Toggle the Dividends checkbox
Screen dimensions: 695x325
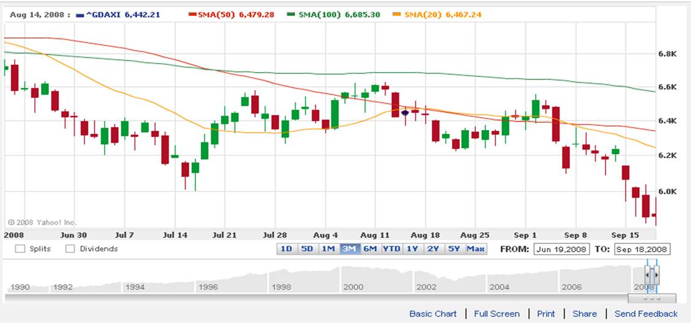coord(70,249)
